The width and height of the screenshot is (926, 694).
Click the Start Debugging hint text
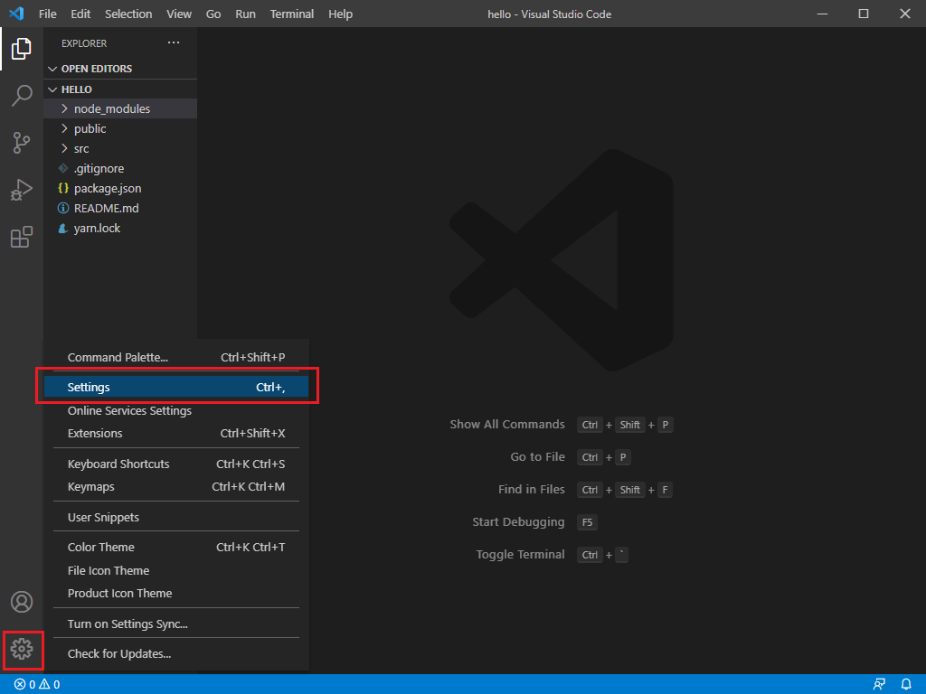pos(518,521)
